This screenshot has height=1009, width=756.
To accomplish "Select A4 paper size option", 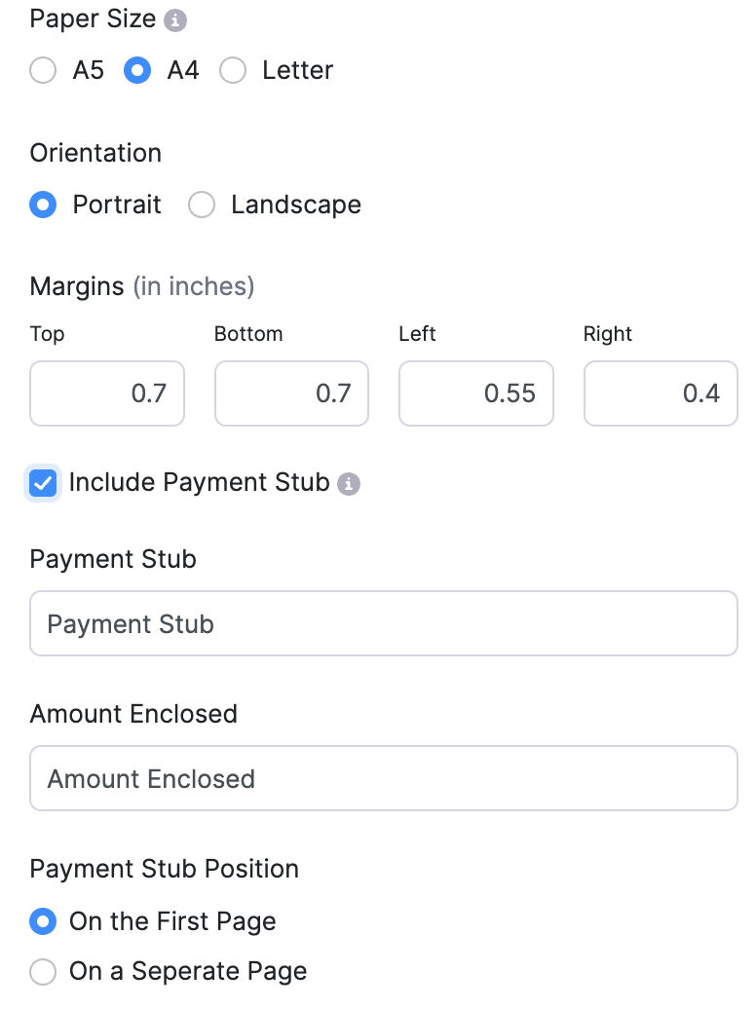I will point(137,71).
